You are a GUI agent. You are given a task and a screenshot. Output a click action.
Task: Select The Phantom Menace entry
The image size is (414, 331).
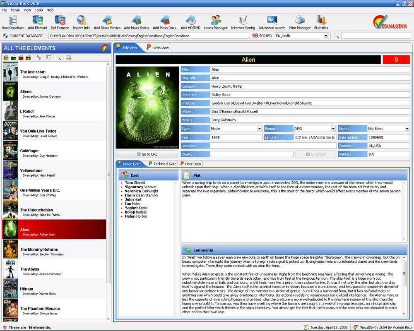point(54,308)
